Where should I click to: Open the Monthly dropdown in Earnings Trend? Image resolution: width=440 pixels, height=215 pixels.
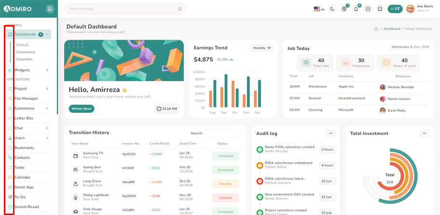point(262,48)
